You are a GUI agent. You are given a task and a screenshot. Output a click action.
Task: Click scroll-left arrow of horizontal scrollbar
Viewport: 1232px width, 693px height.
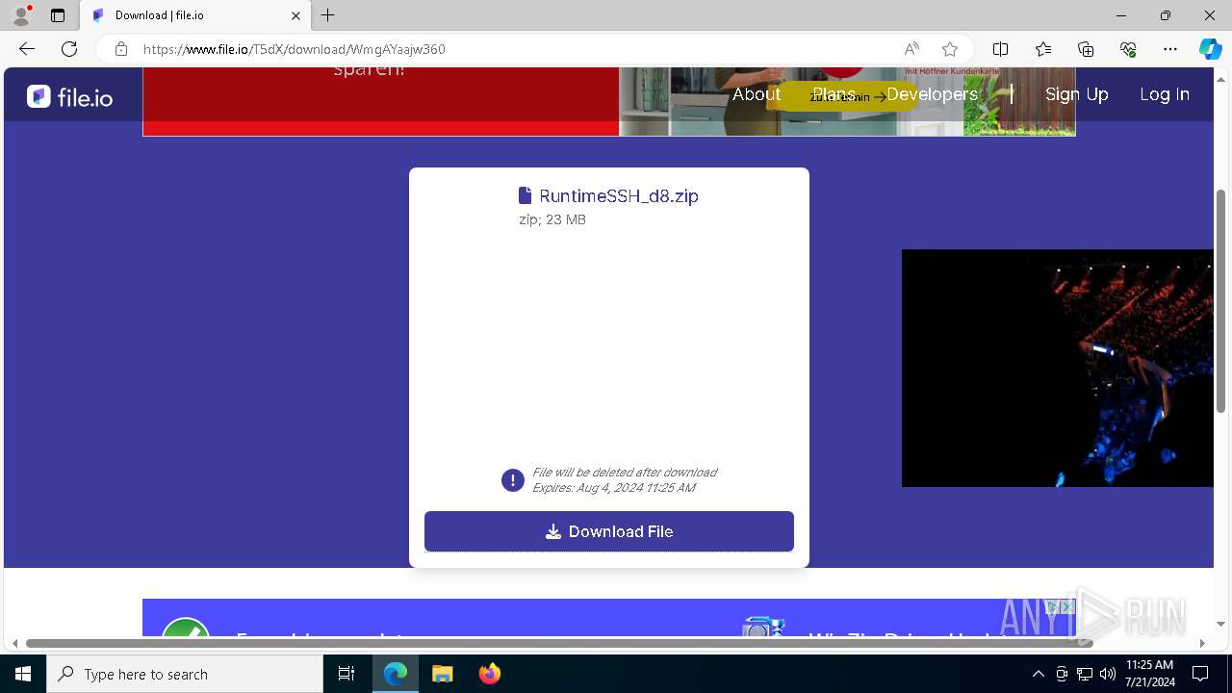pyautogui.click(x=14, y=643)
